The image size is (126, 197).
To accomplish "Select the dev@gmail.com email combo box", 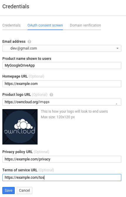I will tap(62, 48).
